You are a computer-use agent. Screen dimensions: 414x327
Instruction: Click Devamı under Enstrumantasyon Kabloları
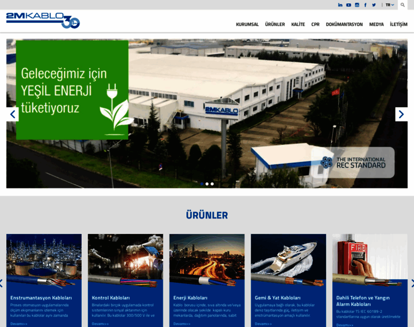(x=19, y=324)
